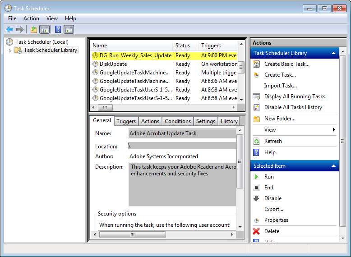Click the Description text box
This screenshot has height=257, width=351.
click(182, 184)
